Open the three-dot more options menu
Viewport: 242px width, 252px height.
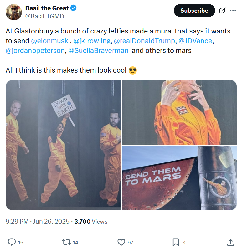pos(233,10)
